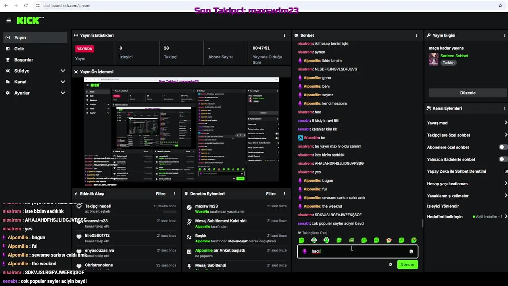Open Hedefleri belirleyin arrow

click(x=506, y=216)
